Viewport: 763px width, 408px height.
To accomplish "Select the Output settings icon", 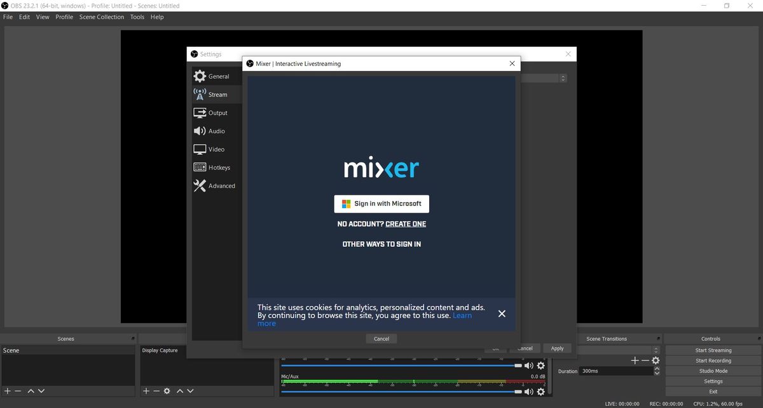I will [200, 112].
